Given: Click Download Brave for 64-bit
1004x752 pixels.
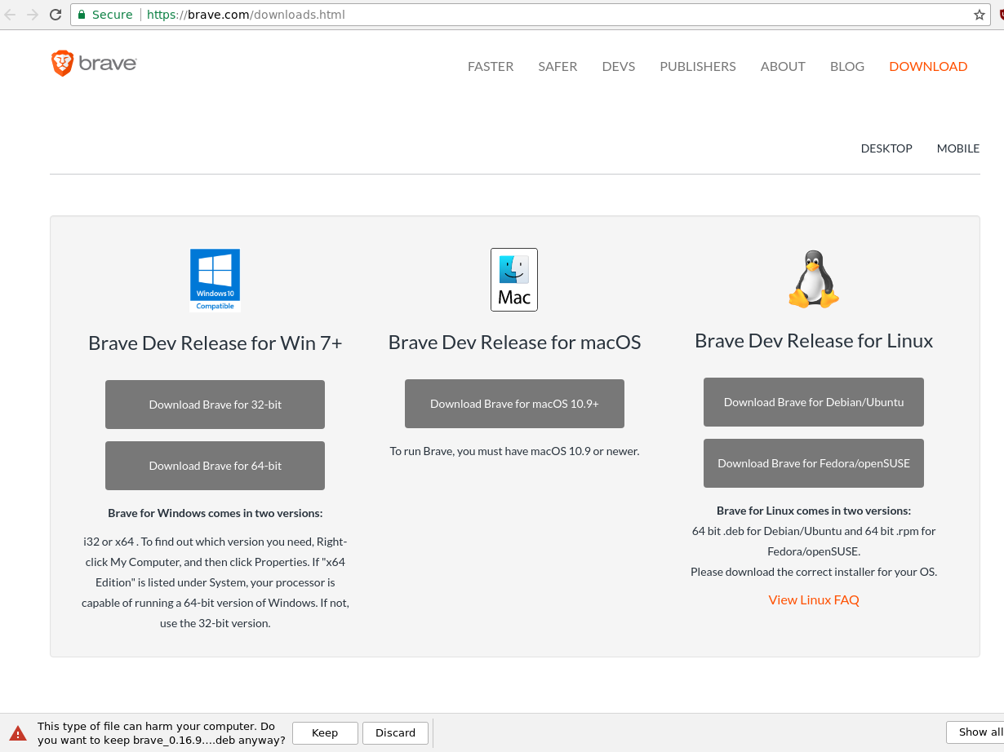Looking at the screenshot, I should click(215, 466).
